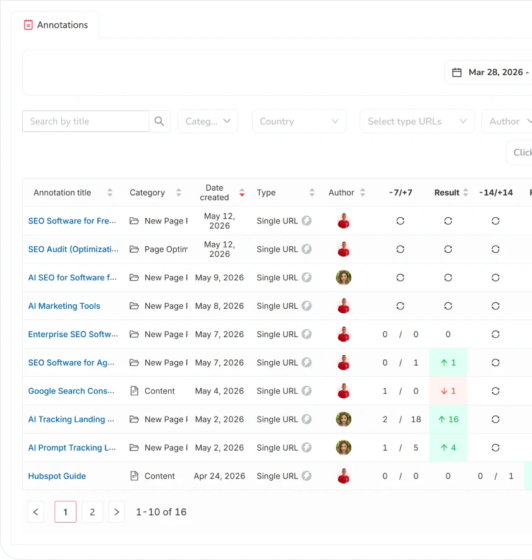This screenshot has width=532, height=560.
Task: Click the Apr 24, 2026 date cell
Action: [x=219, y=476]
